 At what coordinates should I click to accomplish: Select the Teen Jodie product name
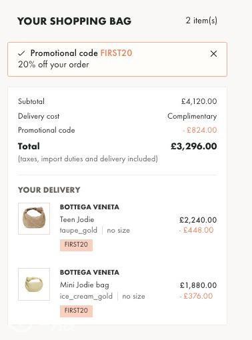tap(77, 219)
